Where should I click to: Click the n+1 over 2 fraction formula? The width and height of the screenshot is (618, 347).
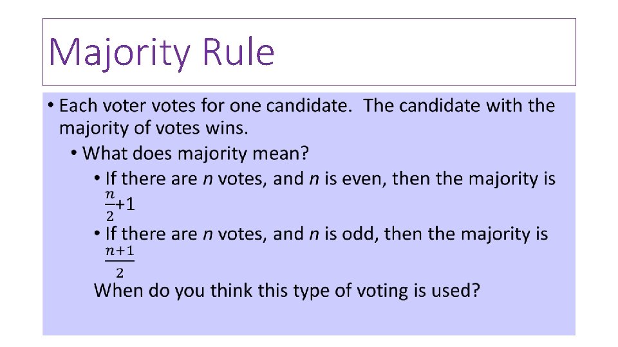120,260
